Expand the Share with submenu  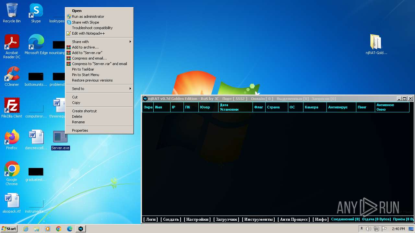tap(99, 42)
